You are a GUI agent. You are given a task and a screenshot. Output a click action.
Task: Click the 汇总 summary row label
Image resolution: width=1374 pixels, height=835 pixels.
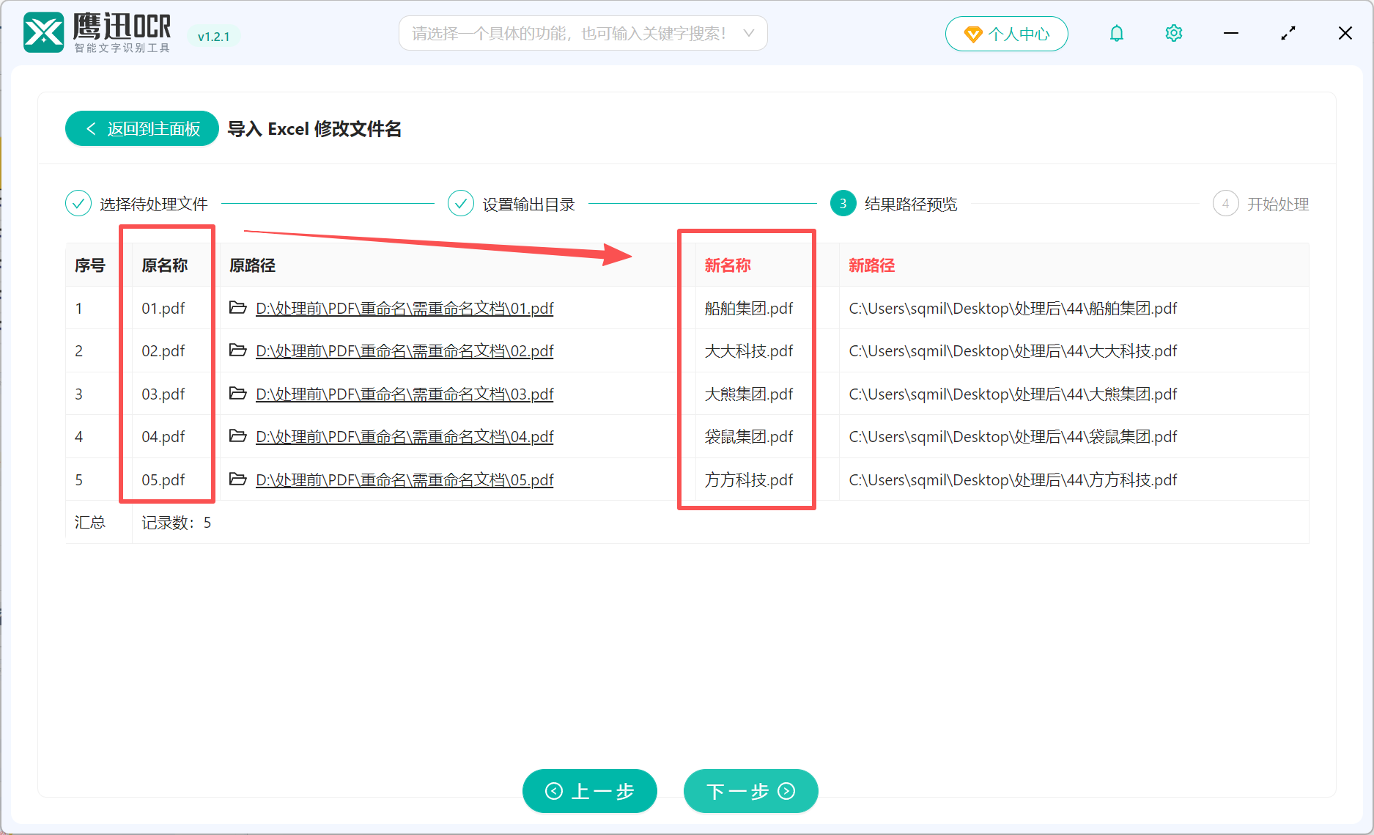90,522
